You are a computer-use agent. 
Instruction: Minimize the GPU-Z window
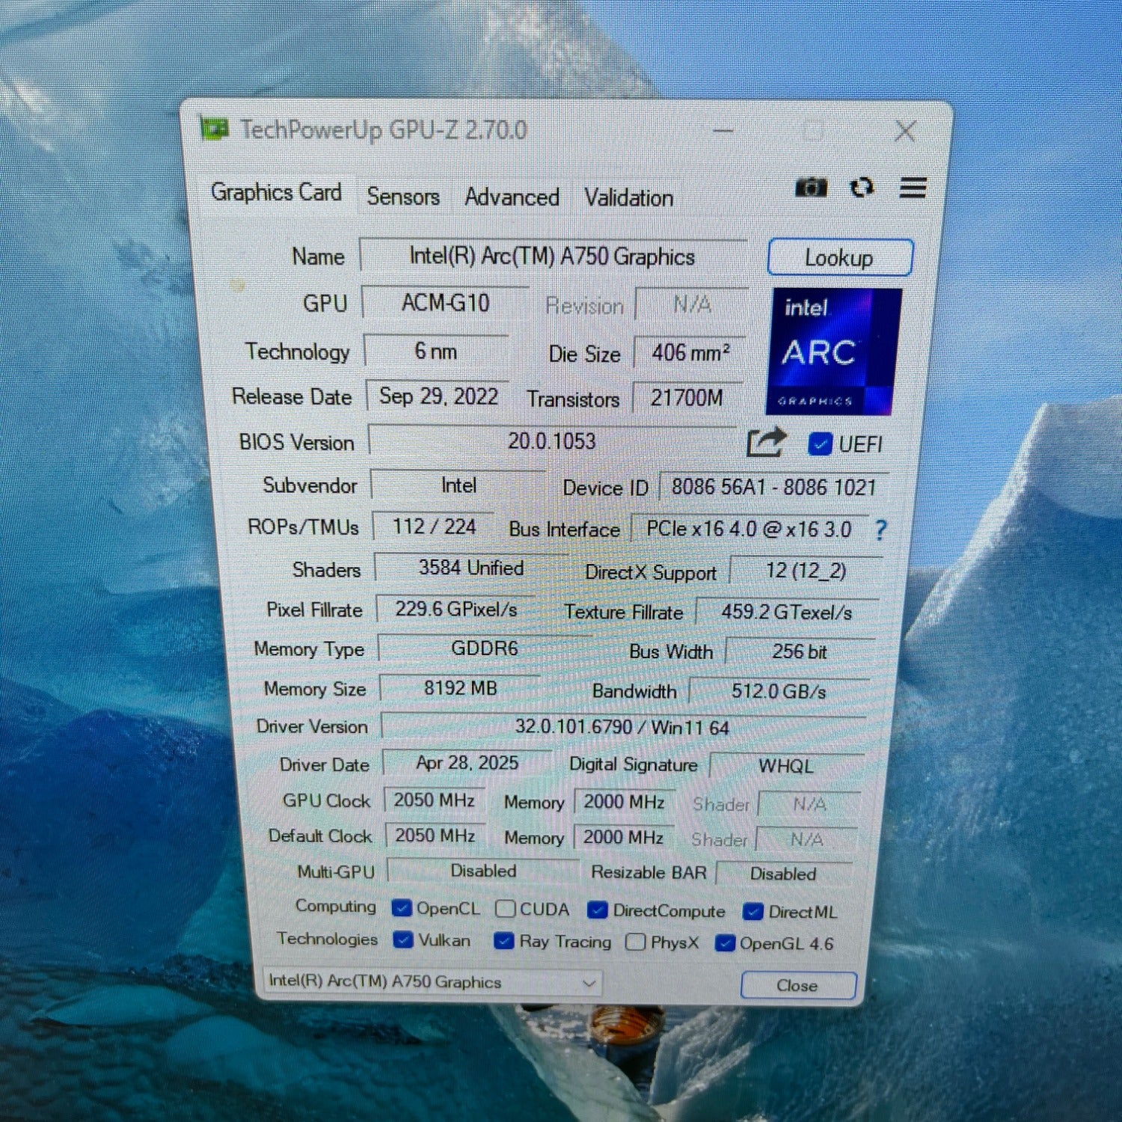(x=723, y=131)
